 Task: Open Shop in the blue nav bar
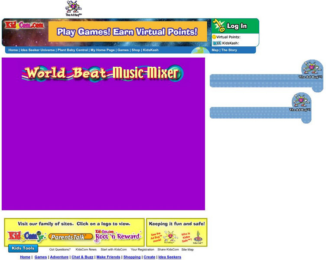(136, 50)
